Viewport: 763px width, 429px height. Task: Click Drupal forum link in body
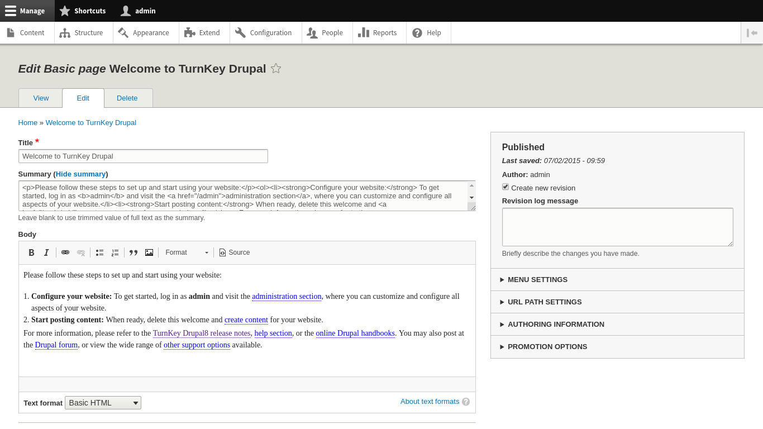coord(56,345)
